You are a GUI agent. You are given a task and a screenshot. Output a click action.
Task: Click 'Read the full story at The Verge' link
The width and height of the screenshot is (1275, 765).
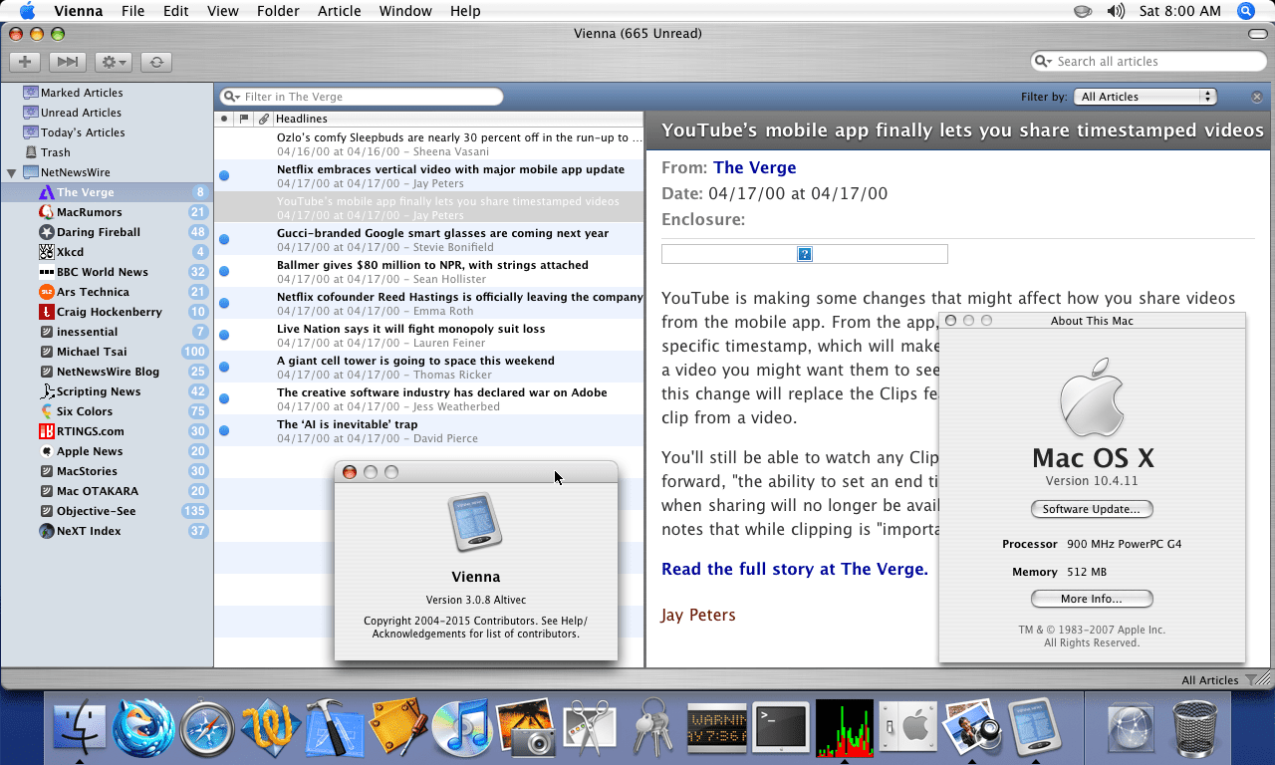click(794, 569)
